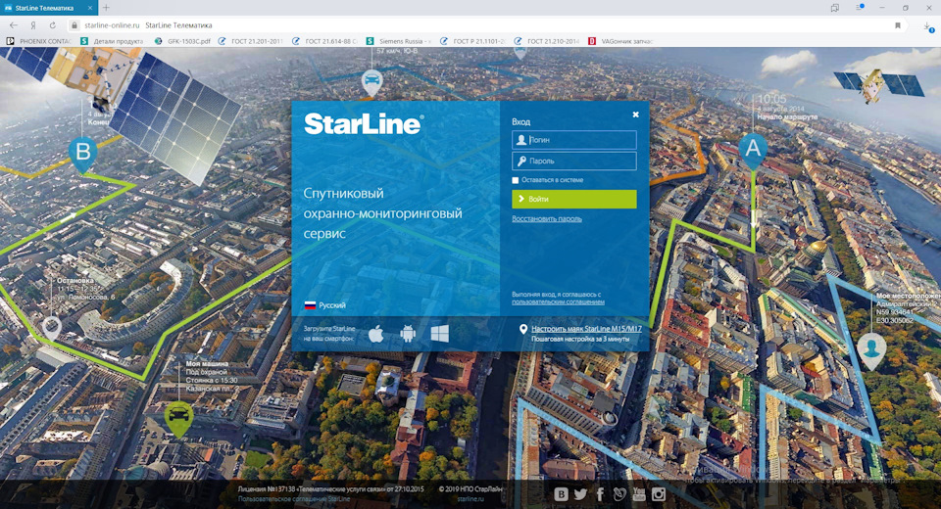This screenshot has width=941, height=509.
Task: Open the starline.ru footer link
Action: click(470, 499)
